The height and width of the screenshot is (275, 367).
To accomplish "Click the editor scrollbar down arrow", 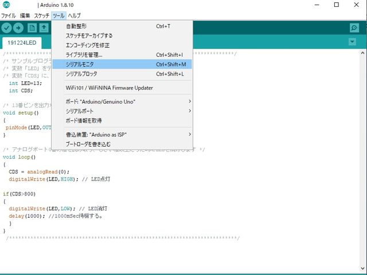I will [x=363, y=269].
